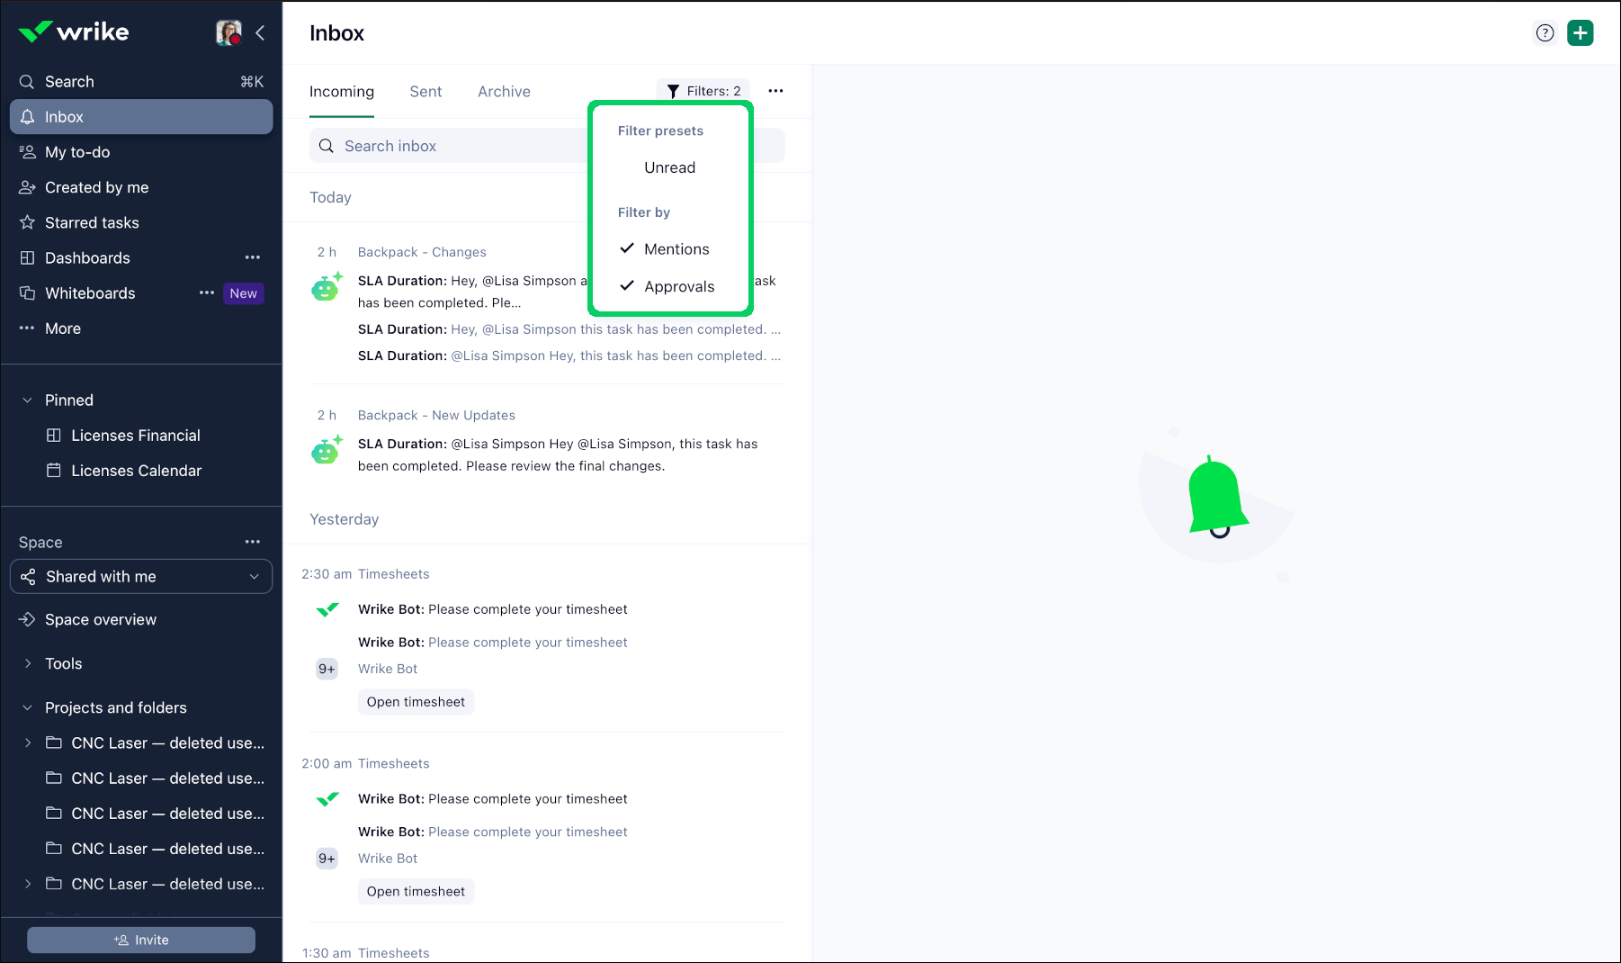Open Starred tasks in sidebar

[141, 222]
